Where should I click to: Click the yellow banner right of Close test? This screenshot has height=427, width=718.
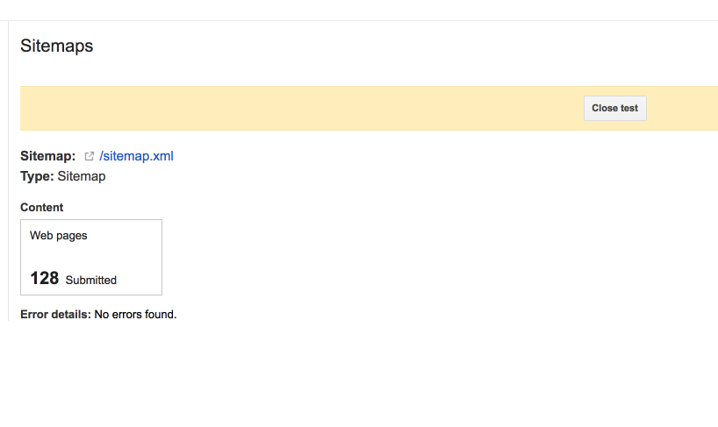coord(682,109)
